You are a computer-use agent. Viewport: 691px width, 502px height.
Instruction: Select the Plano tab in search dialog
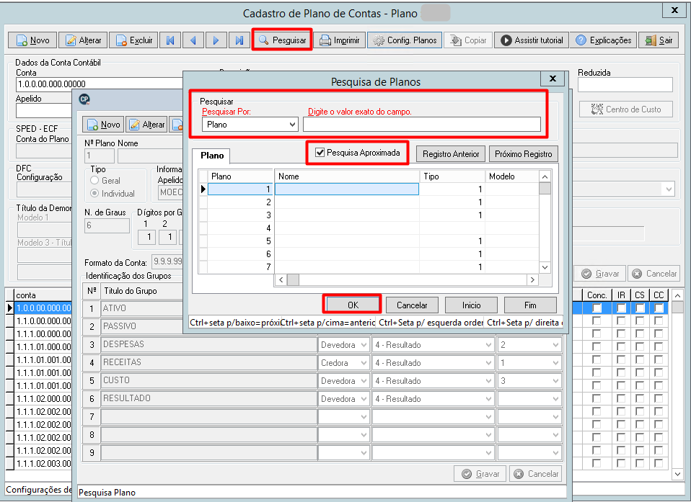click(212, 156)
